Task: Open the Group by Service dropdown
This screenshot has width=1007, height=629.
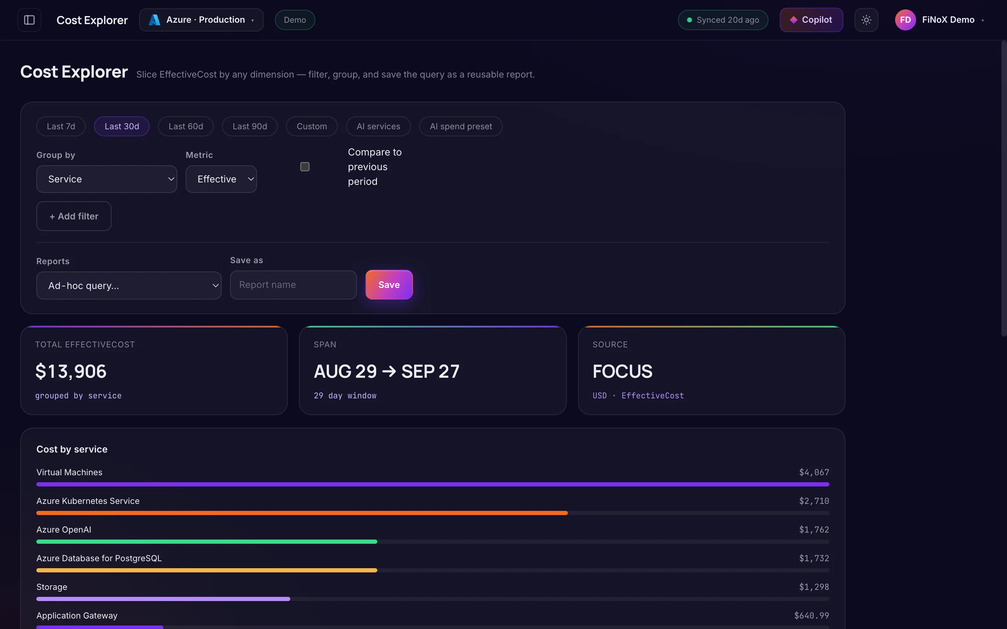Action: point(107,179)
